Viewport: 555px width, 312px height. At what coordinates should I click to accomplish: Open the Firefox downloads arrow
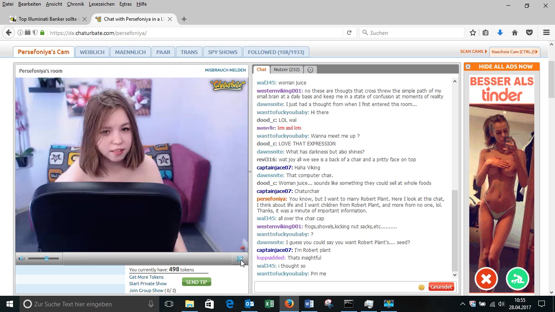[x=500, y=33]
